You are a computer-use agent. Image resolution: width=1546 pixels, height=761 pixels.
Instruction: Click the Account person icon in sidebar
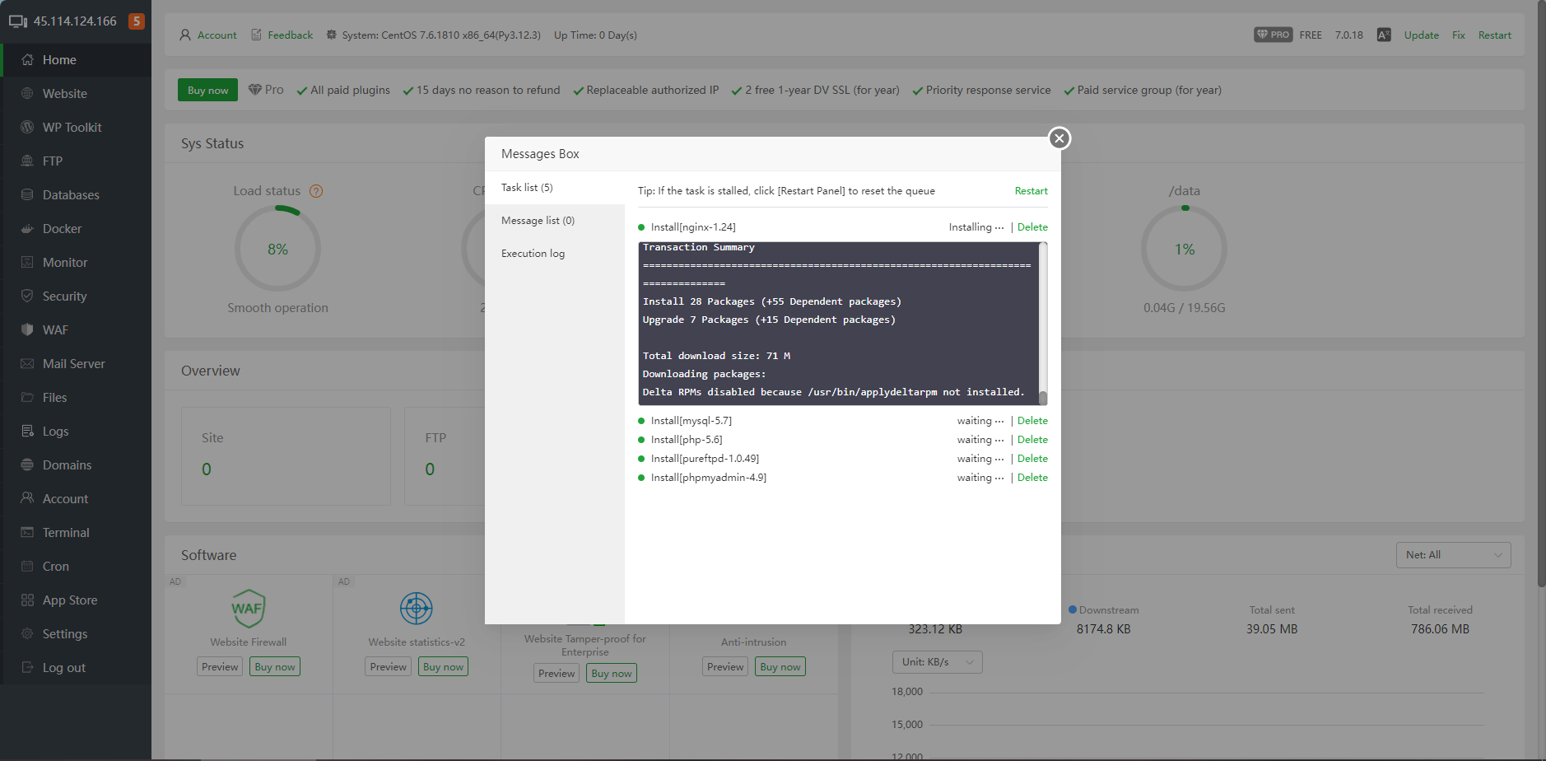click(x=27, y=498)
